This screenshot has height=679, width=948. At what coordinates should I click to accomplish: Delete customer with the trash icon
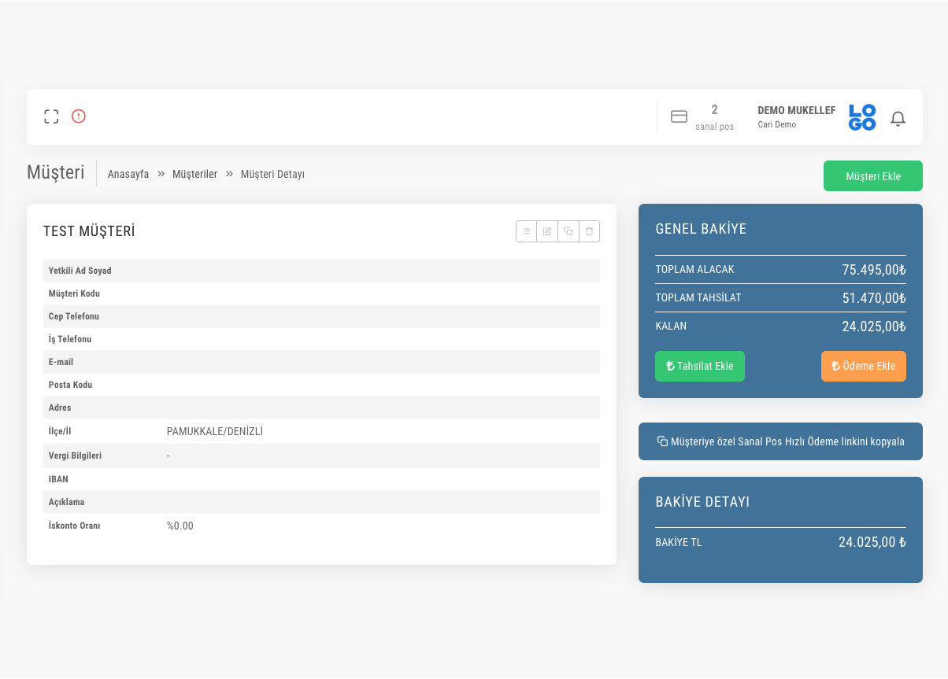[590, 231]
